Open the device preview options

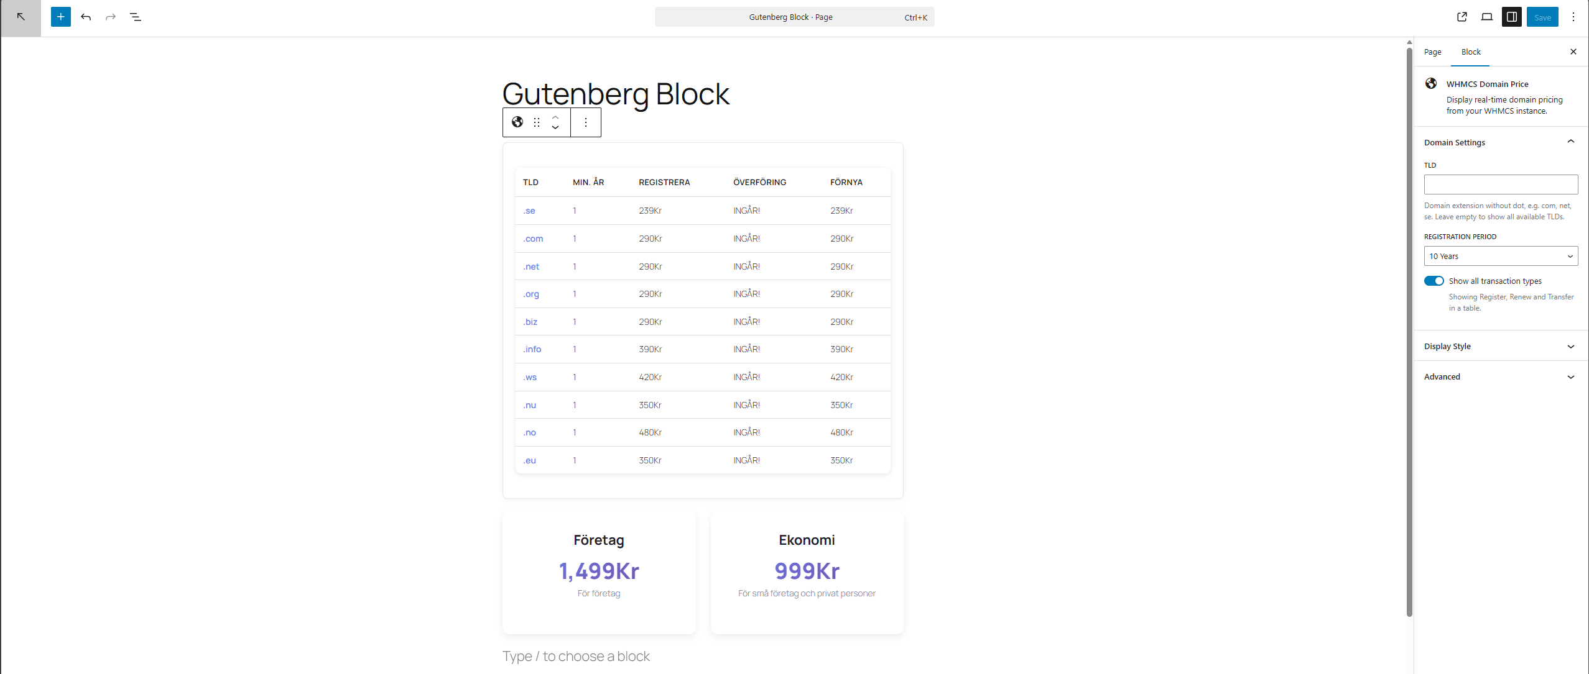pos(1486,17)
